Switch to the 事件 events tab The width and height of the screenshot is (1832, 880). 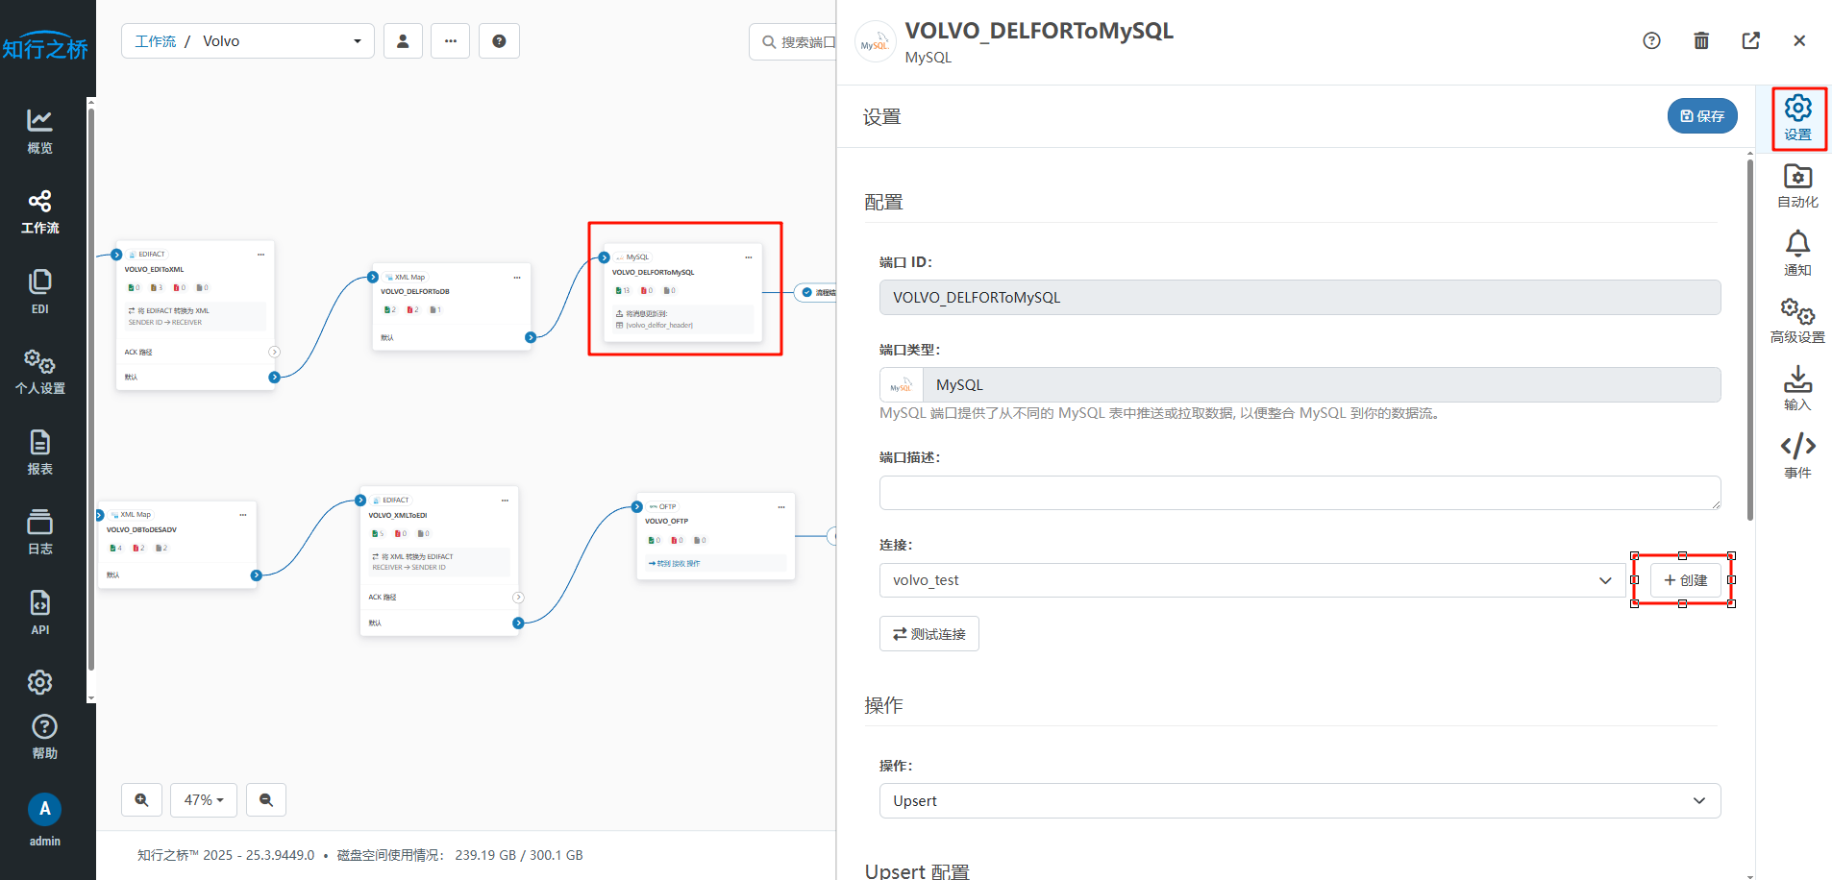[1797, 456]
